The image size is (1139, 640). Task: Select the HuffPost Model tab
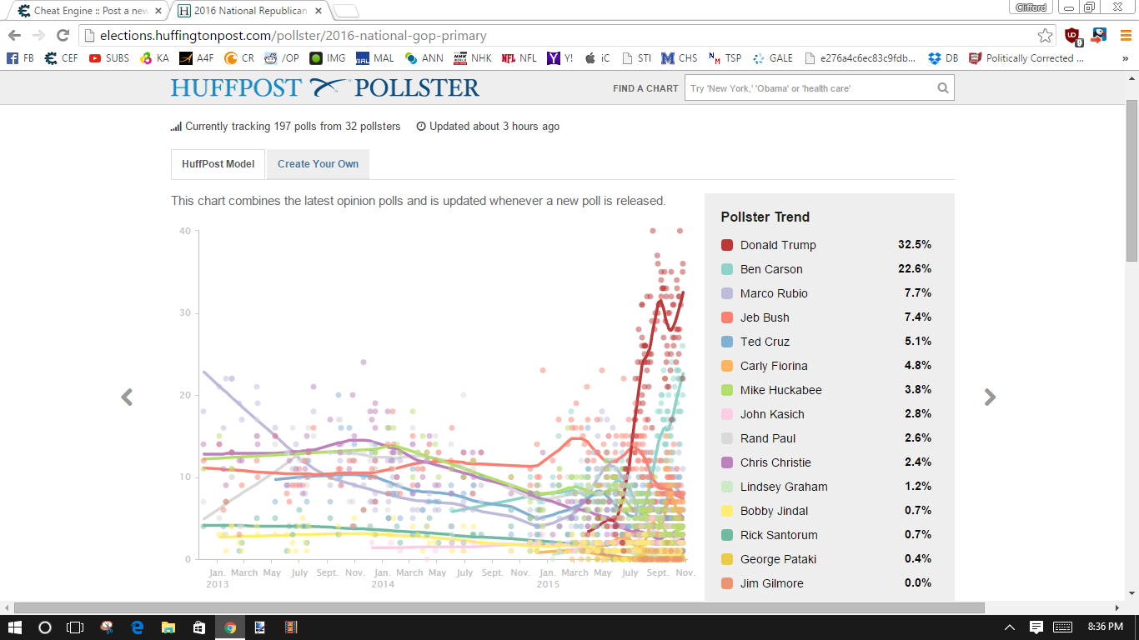click(218, 164)
